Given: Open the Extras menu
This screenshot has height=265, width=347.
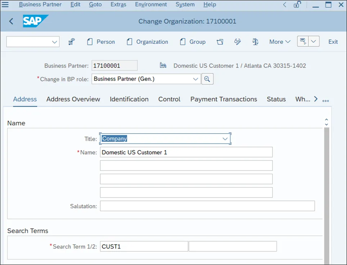Looking at the screenshot, I should coord(118,4).
